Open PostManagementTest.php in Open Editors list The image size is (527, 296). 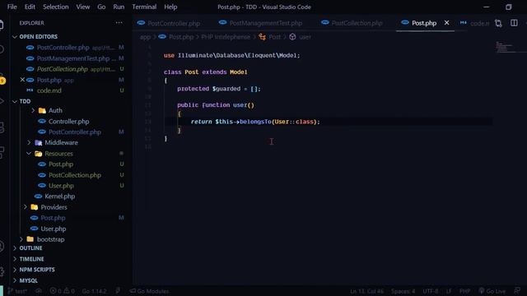73,58
